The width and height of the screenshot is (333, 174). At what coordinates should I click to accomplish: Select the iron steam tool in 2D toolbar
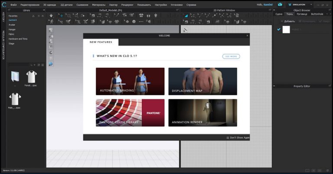(x=217, y=21)
